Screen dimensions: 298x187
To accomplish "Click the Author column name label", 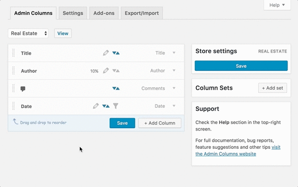I will click(29, 71).
